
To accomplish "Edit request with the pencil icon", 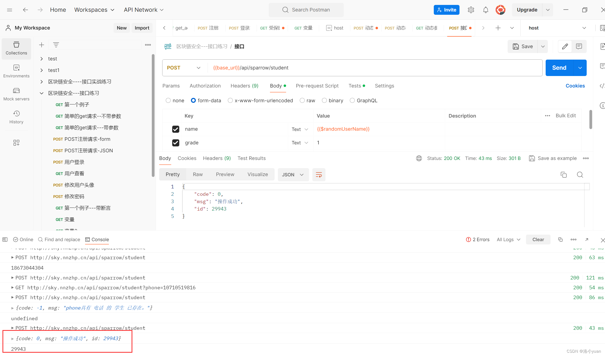I will [565, 46].
